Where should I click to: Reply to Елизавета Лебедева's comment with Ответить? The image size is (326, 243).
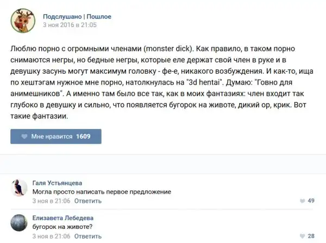tap(87, 236)
